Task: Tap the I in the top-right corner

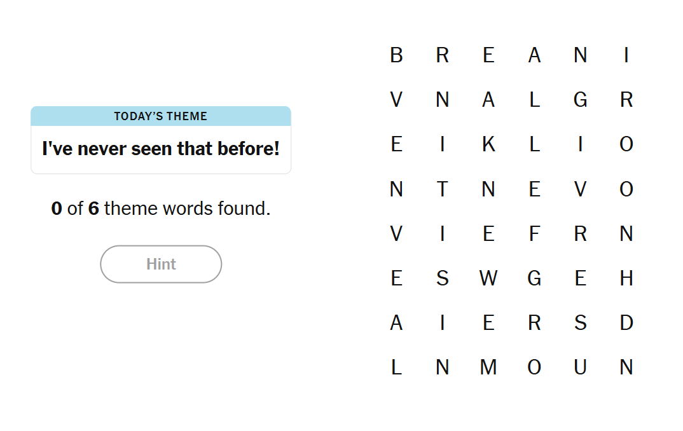Action: tap(626, 56)
